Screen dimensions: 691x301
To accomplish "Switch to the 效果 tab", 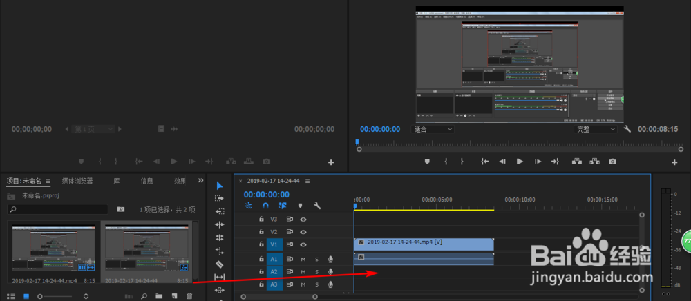I will (x=180, y=181).
